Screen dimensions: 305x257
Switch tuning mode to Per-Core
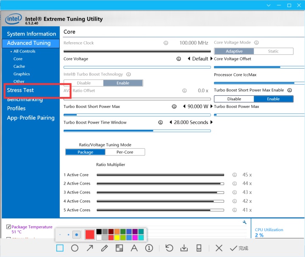point(125,152)
